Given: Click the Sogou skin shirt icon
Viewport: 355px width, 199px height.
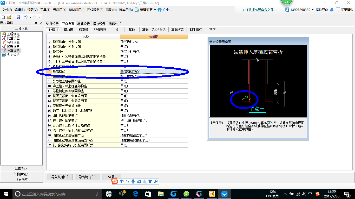Looking at the screenshot, I should 150,181.
